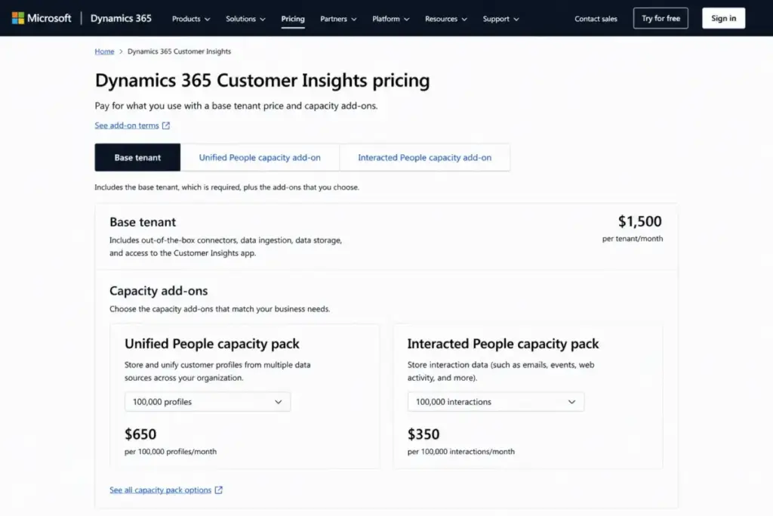The height and width of the screenshot is (516, 773).
Task: Open the 100,000 interactions dropdown
Action: [495, 402]
